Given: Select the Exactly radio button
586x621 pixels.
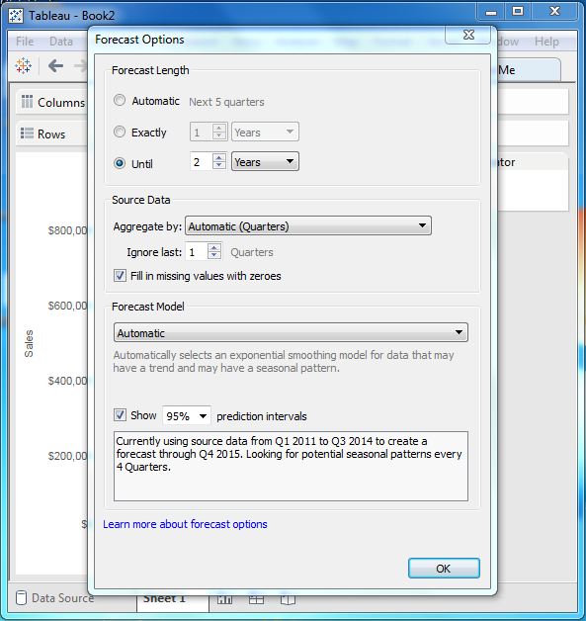Looking at the screenshot, I should pyautogui.click(x=120, y=132).
